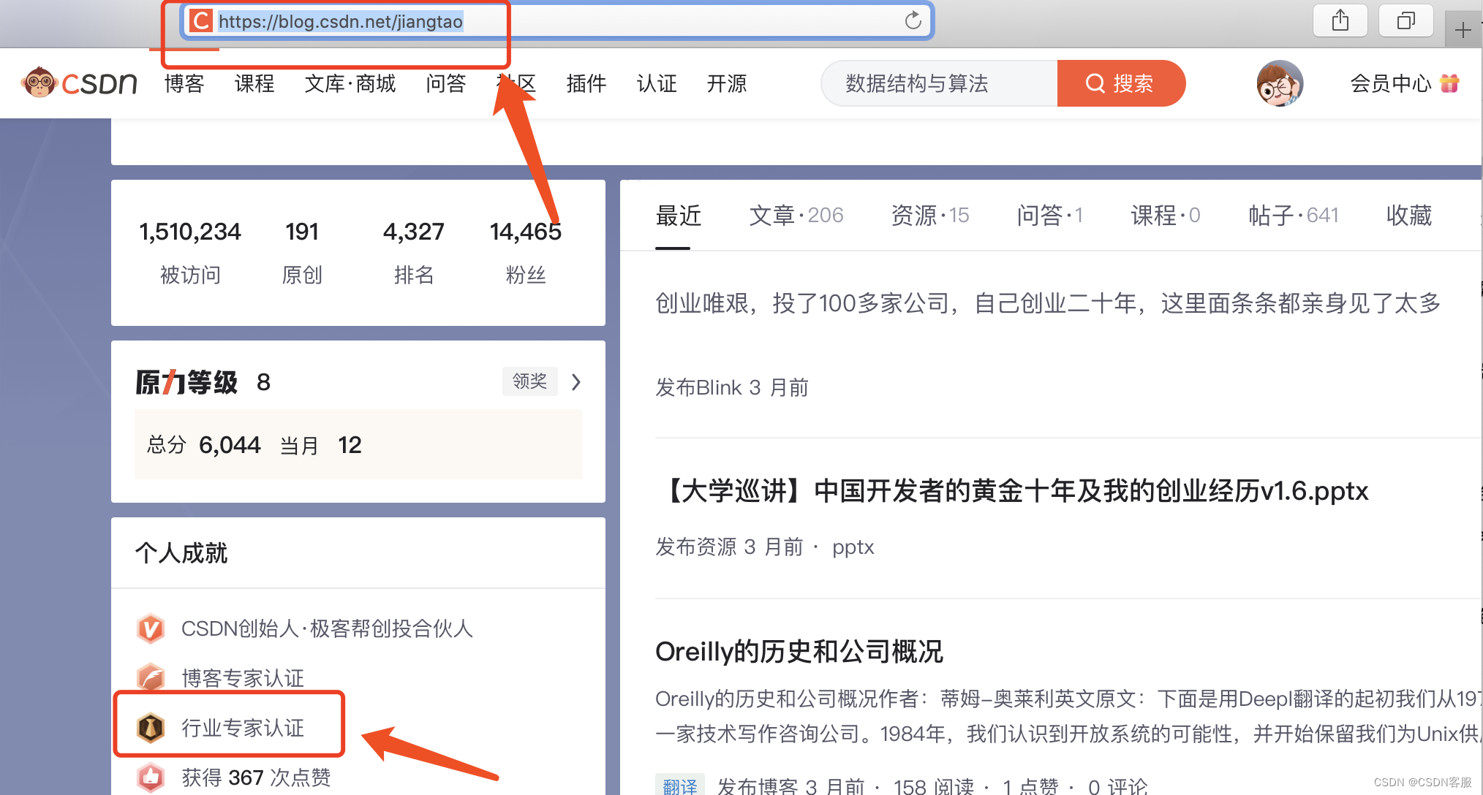Open the 大学巡讲 pptx resource title
The height and width of the screenshot is (795, 1483).
(x=1016, y=490)
